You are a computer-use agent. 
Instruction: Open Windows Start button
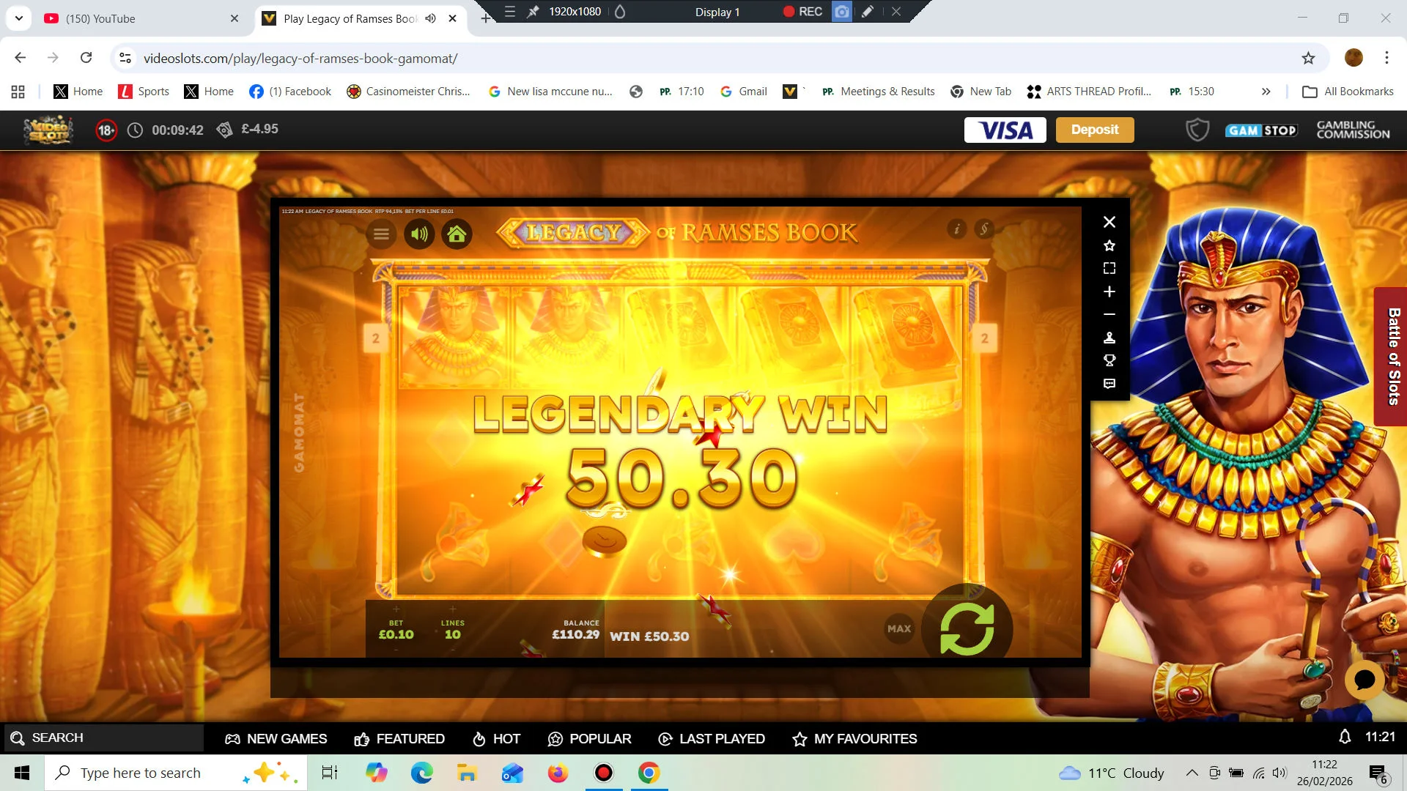tap(22, 773)
